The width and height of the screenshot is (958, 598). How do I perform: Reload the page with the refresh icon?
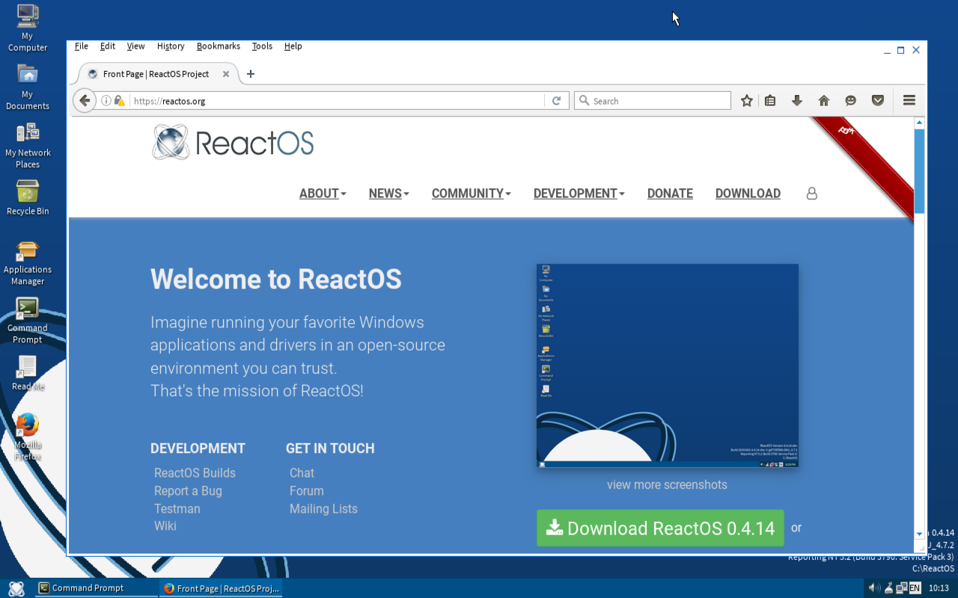coord(556,100)
